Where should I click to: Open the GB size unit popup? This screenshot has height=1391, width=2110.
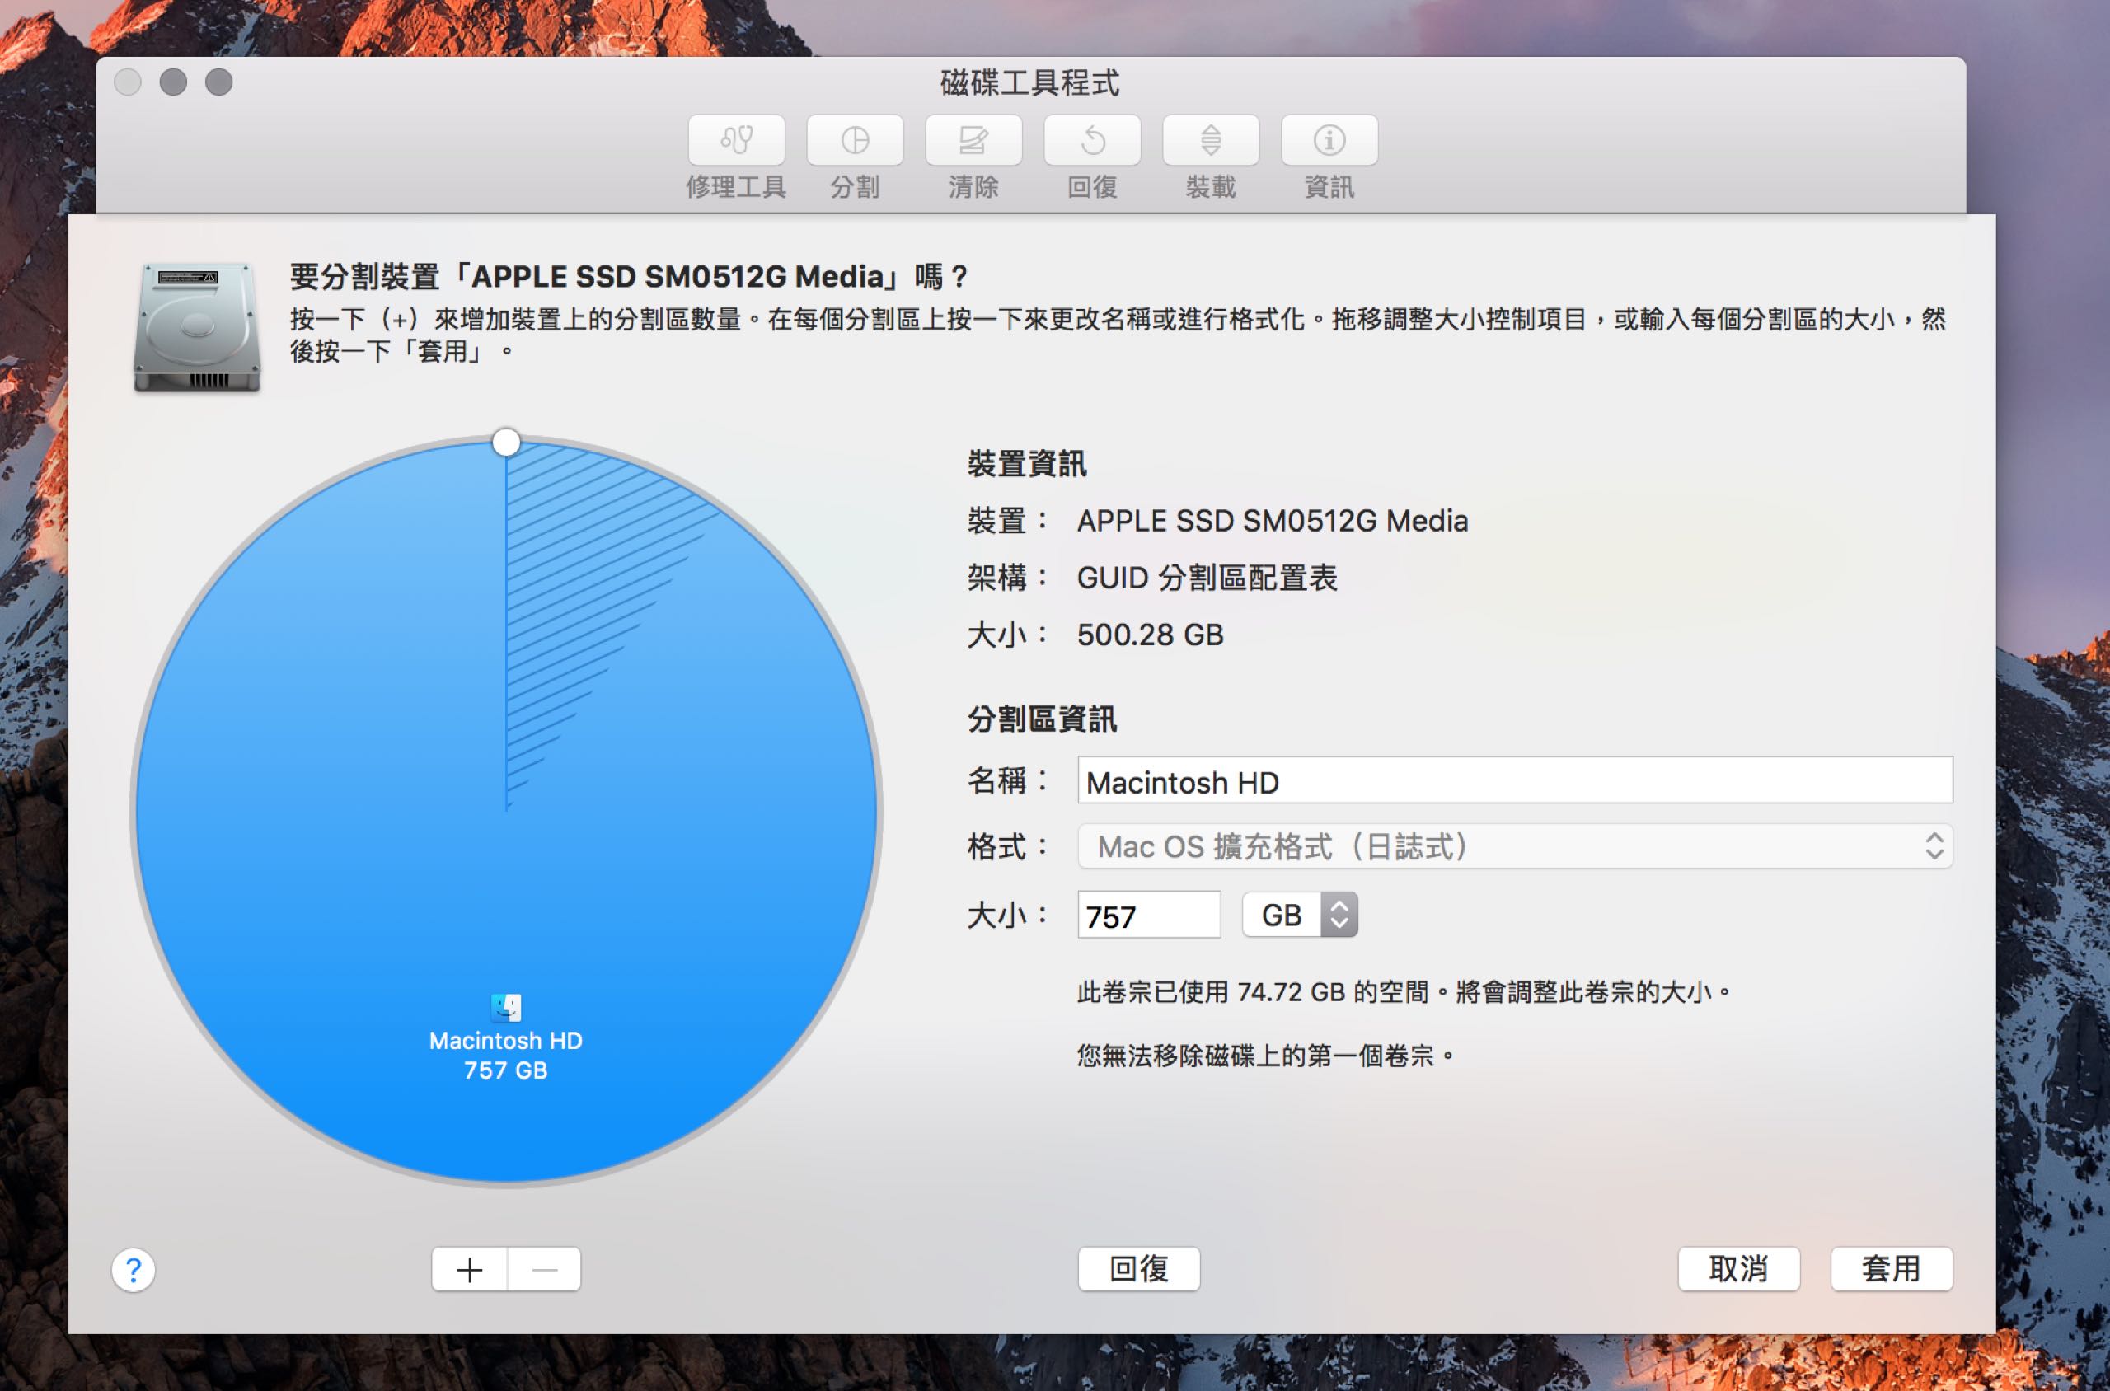pos(1300,915)
